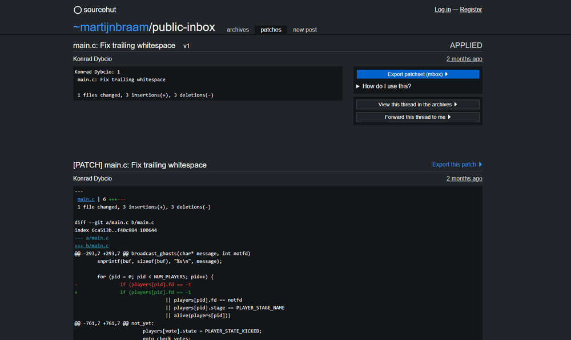Click the || alive(players[pid])) code line

click(198, 315)
